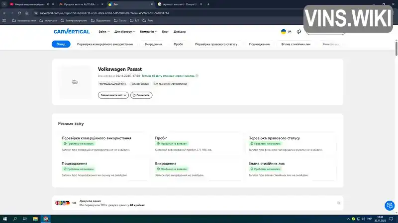Click the browser address bar URL

[104, 13]
